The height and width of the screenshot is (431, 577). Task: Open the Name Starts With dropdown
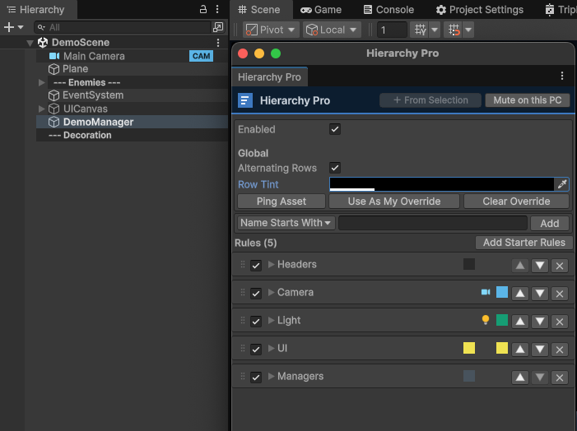click(286, 223)
